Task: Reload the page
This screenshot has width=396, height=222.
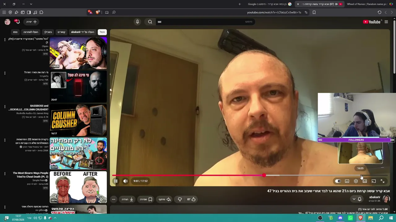Action: pos(379,12)
